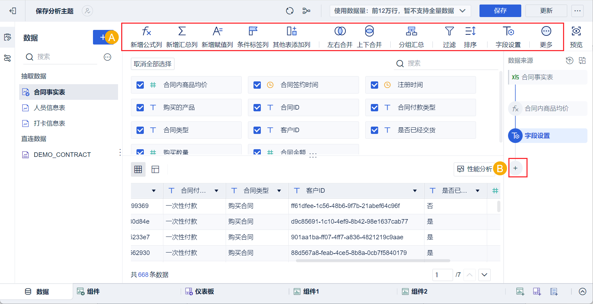
Task: Click the 预览 preview icon
Action: [576, 31]
